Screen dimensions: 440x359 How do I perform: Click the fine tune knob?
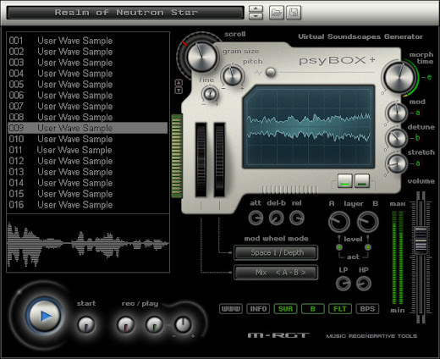coord(210,94)
